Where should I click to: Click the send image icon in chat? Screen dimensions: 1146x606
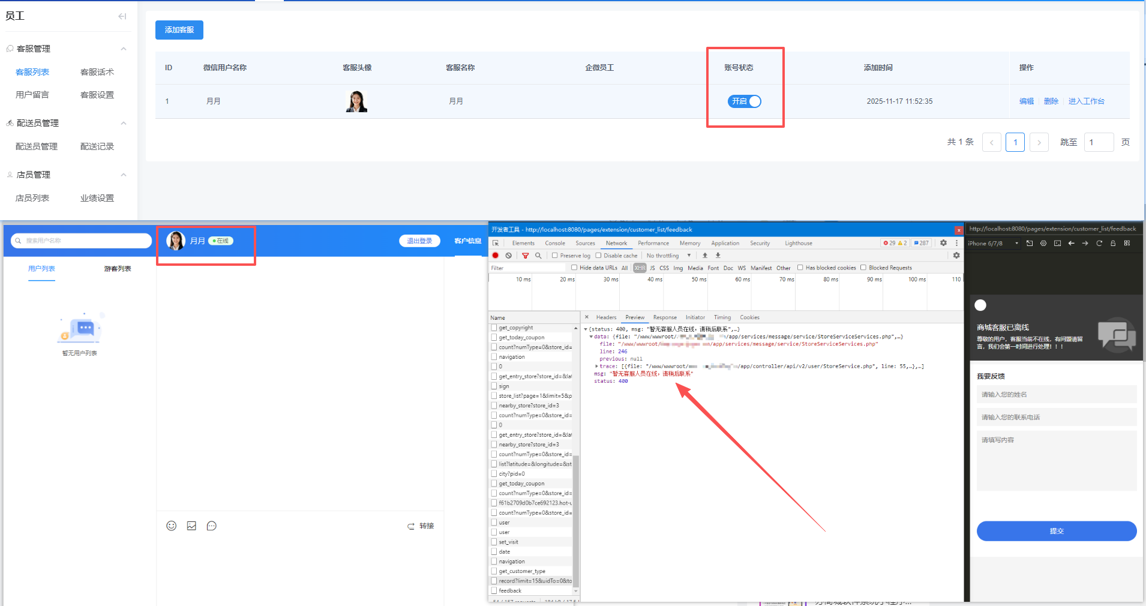coord(191,526)
